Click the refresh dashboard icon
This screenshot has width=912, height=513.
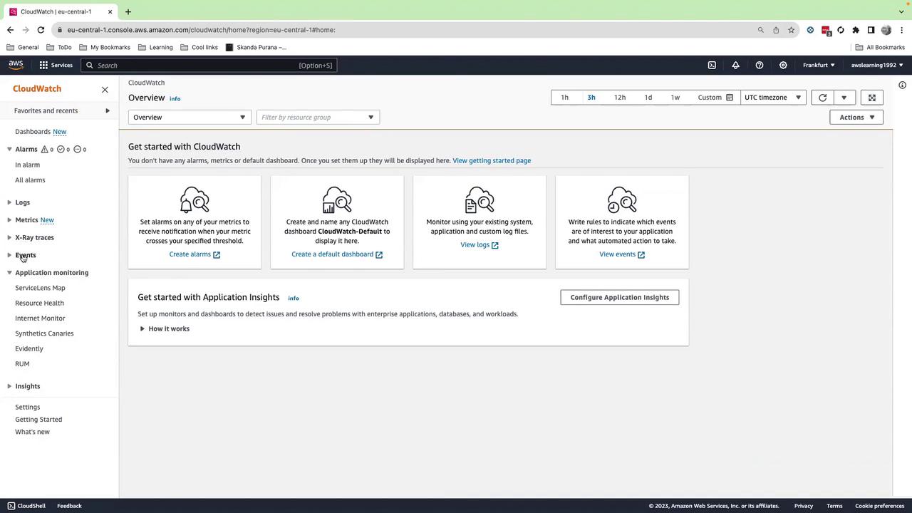click(x=822, y=98)
